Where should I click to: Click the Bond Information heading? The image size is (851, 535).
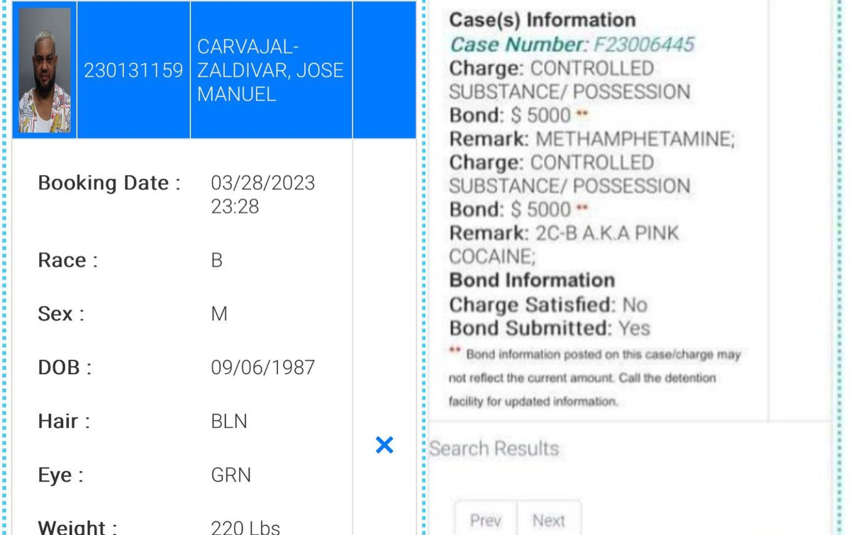pos(532,280)
